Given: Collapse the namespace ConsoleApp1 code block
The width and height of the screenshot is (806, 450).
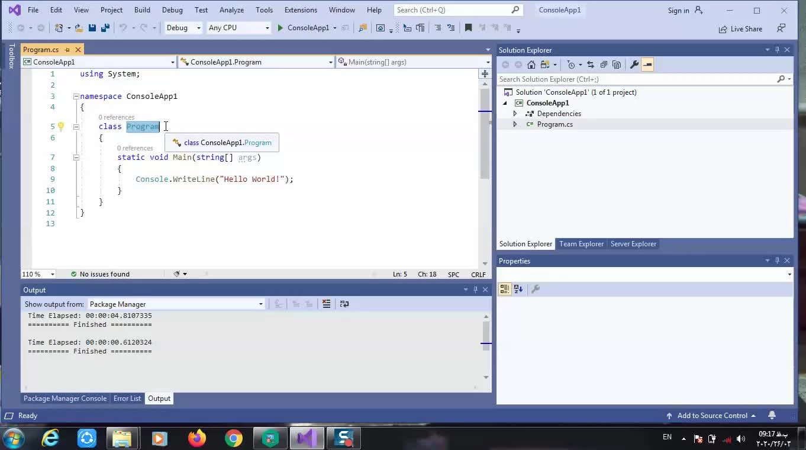Looking at the screenshot, I should tap(76, 96).
